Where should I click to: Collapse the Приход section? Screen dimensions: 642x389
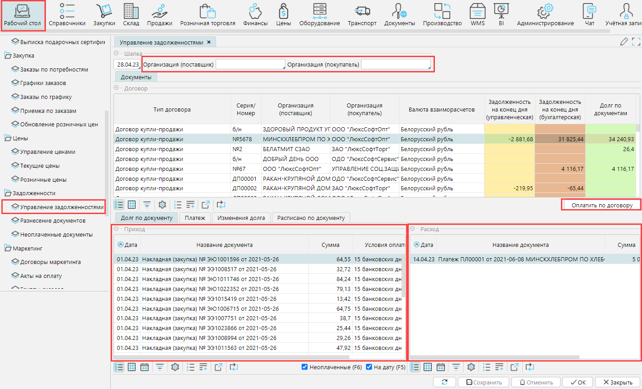click(x=117, y=229)
